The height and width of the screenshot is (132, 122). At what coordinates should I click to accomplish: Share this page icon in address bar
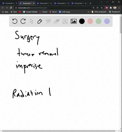pyautogui.click(x=97, y=8)
